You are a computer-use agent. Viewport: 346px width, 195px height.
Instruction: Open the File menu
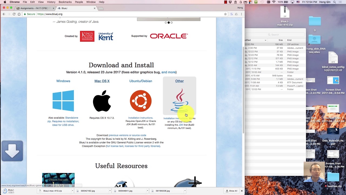25,2
